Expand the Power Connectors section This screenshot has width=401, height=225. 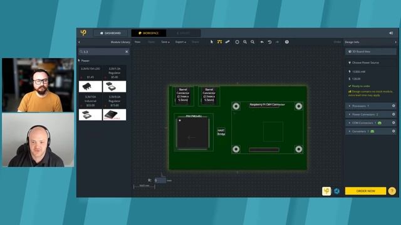click(370, 114)
